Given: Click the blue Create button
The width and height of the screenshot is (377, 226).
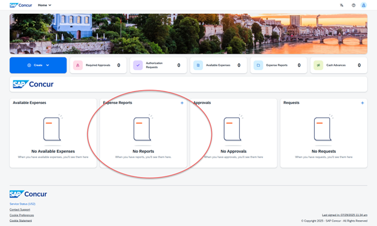Looking at the screenshot, I should (38, 65).
